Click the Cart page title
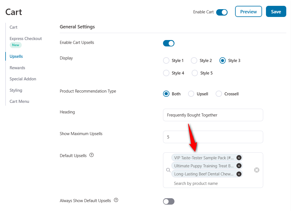This screenshot has height=211, width=291. tap(14, 12)
